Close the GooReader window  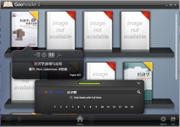coord(175,5)
